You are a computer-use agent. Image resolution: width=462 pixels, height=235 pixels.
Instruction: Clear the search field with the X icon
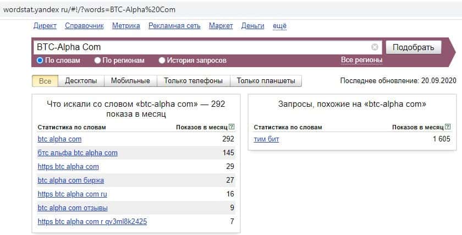(x=375, y=47)
